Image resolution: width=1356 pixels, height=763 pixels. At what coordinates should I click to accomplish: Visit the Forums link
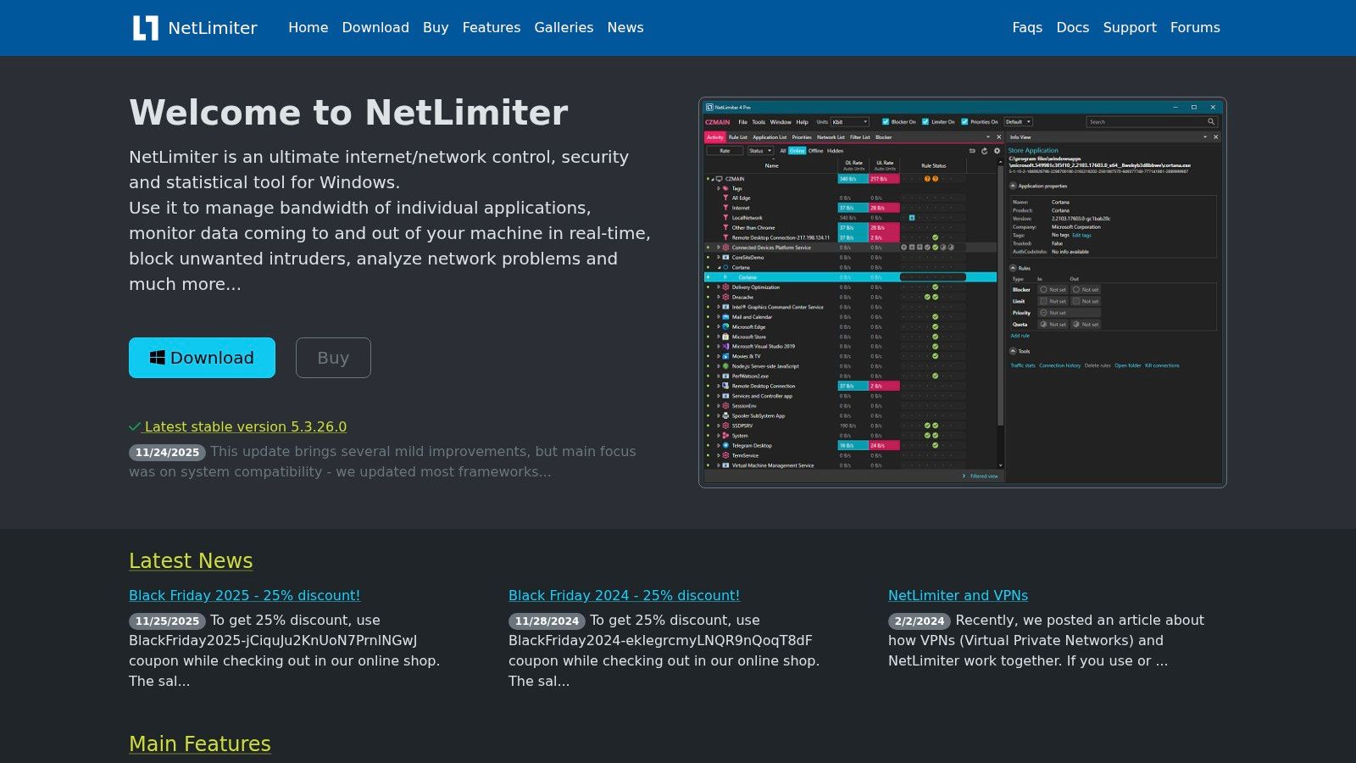pyautogui.click(x=1195, y=28)
